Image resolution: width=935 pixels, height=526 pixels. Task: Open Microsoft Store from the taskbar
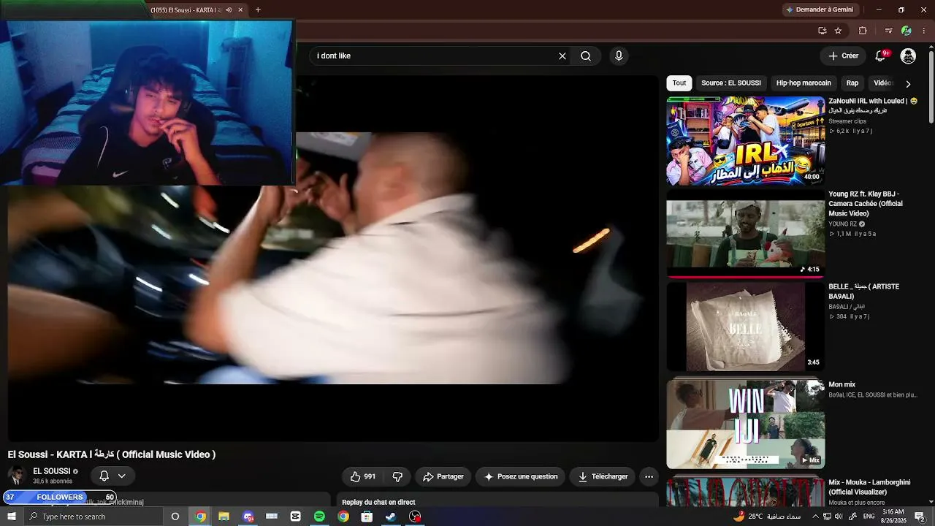(x=367, y=517)
